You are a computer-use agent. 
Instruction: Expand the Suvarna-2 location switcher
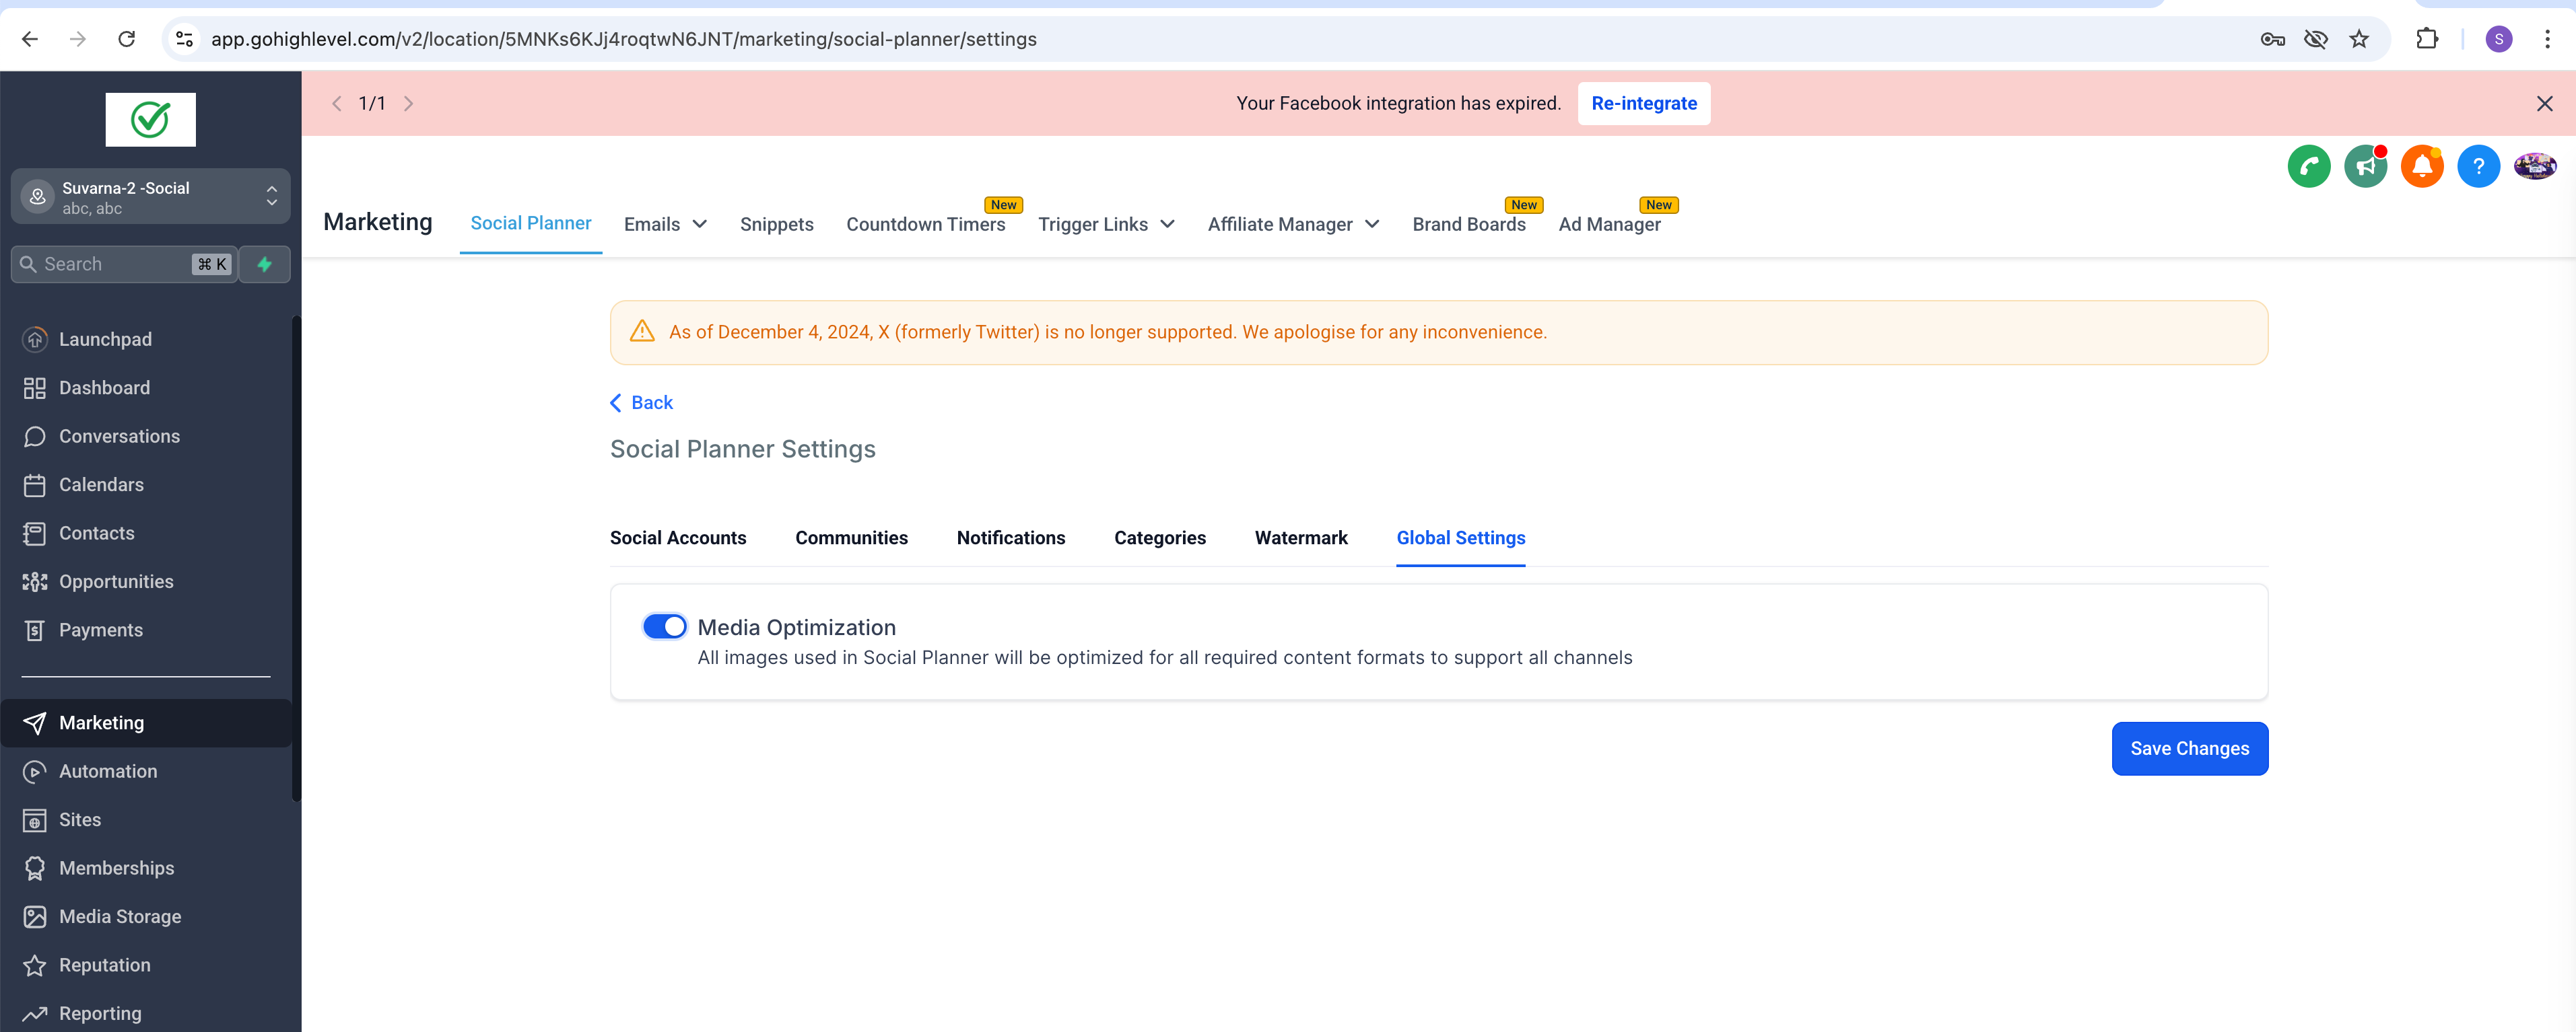coord(271,196)
